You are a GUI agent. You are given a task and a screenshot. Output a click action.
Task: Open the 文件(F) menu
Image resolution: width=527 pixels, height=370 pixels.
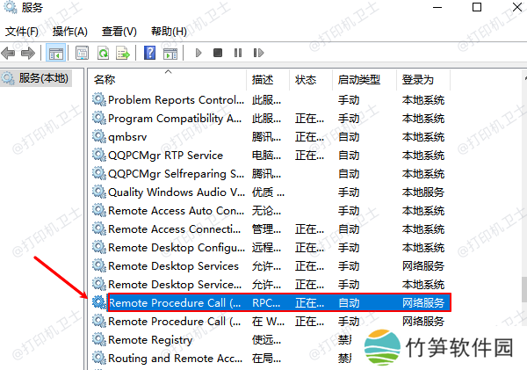click(22, 32)
